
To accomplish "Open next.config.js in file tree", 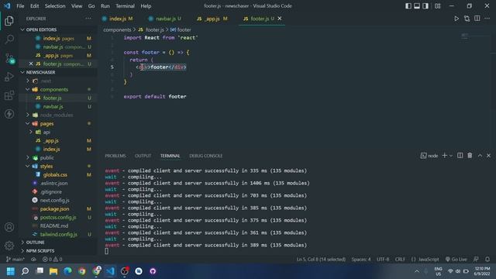I will [x=54, y=201].
